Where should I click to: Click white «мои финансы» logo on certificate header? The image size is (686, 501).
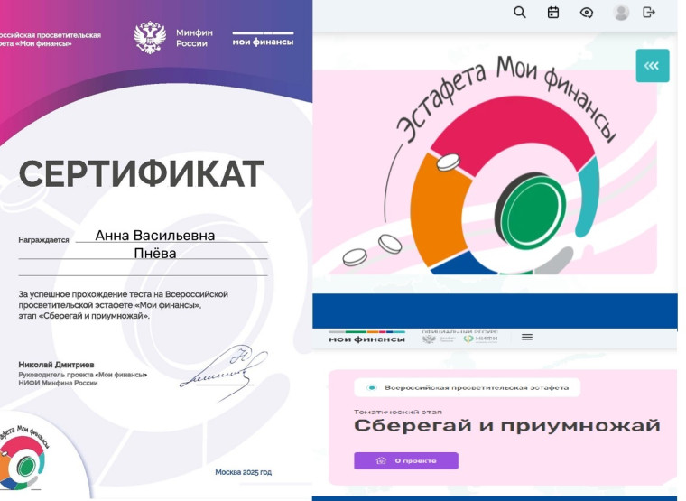[x=263, y=40]
